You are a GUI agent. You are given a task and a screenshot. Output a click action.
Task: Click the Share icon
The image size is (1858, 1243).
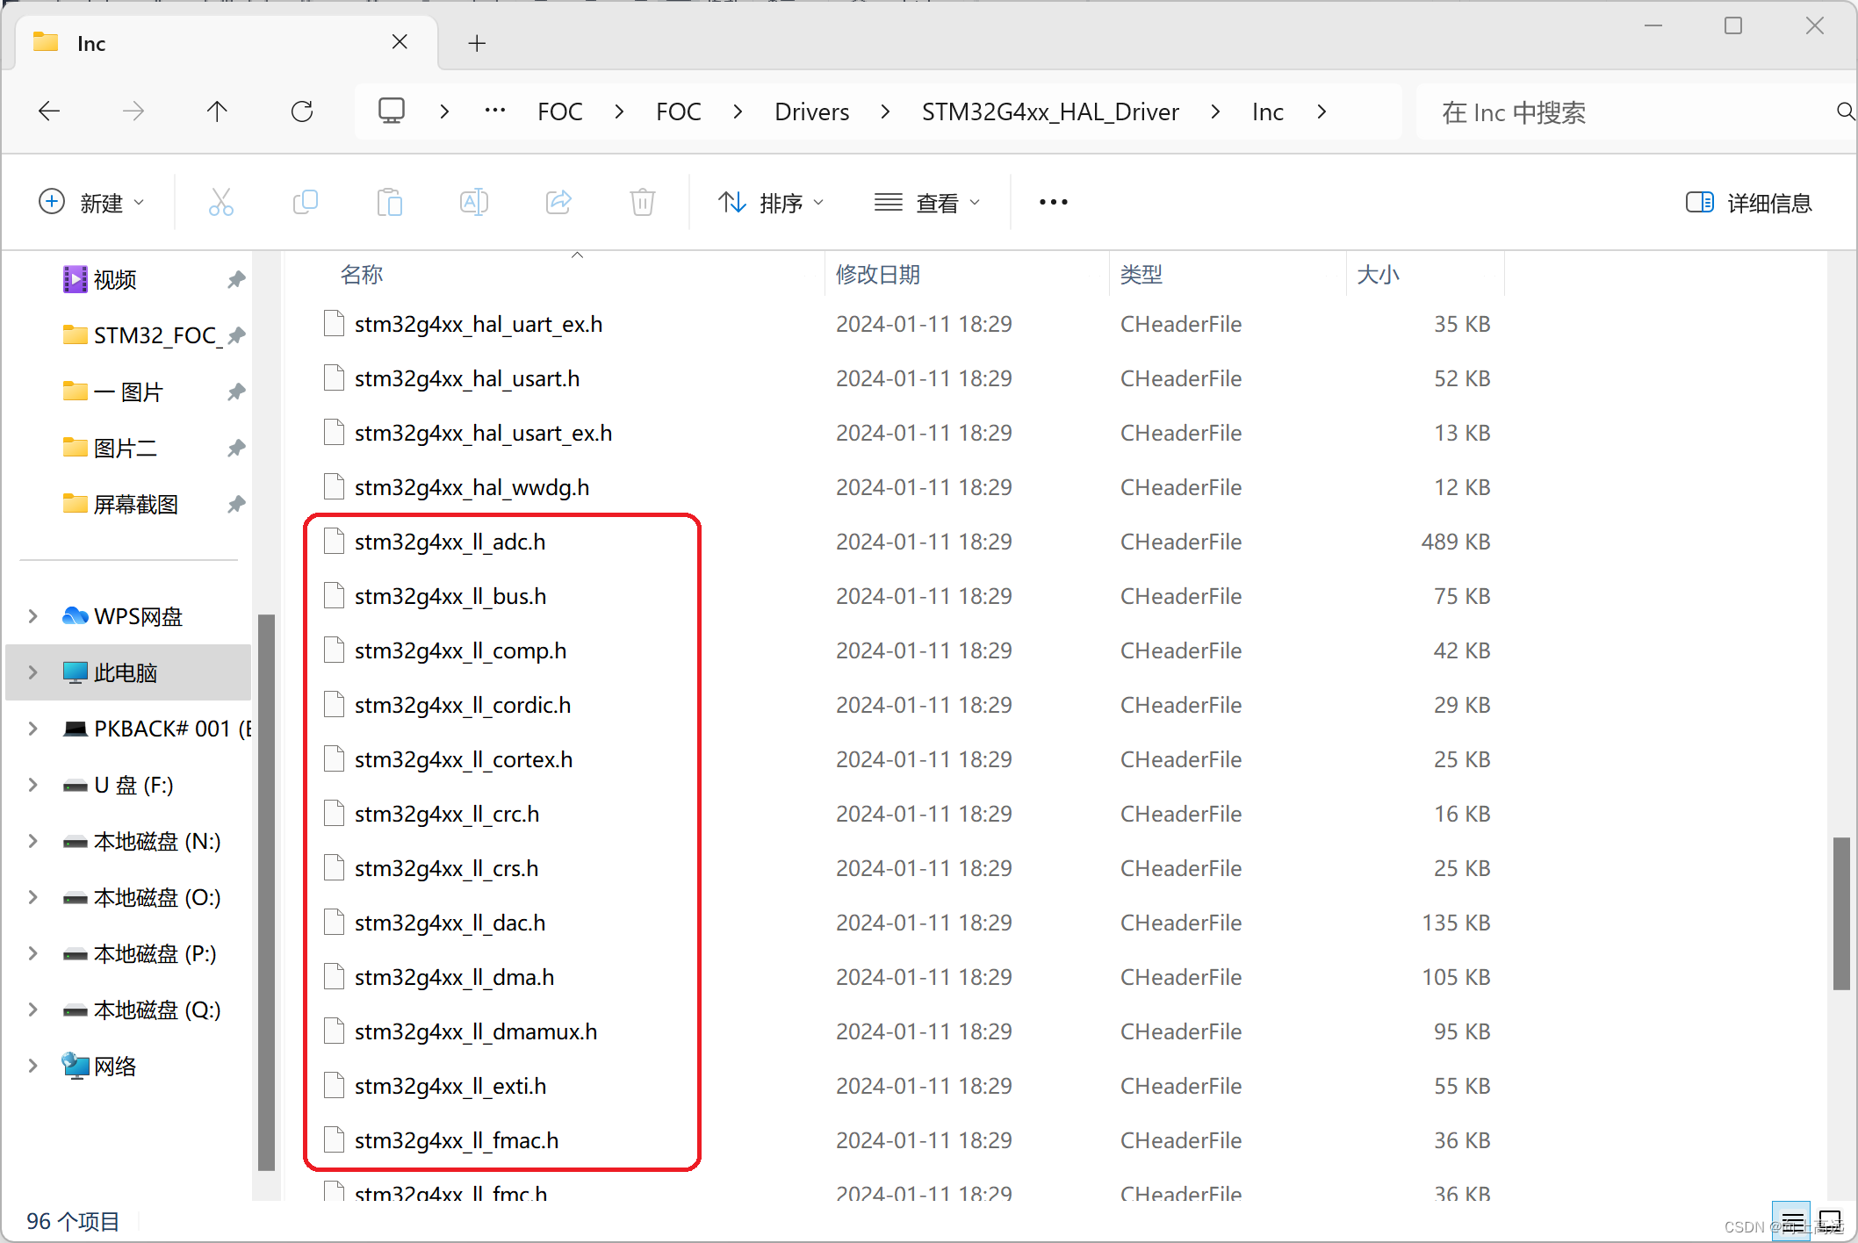tap(558, 203)
